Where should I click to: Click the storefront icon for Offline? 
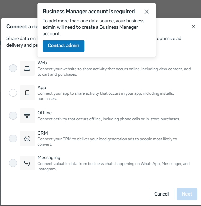click(x=27, y=116)
